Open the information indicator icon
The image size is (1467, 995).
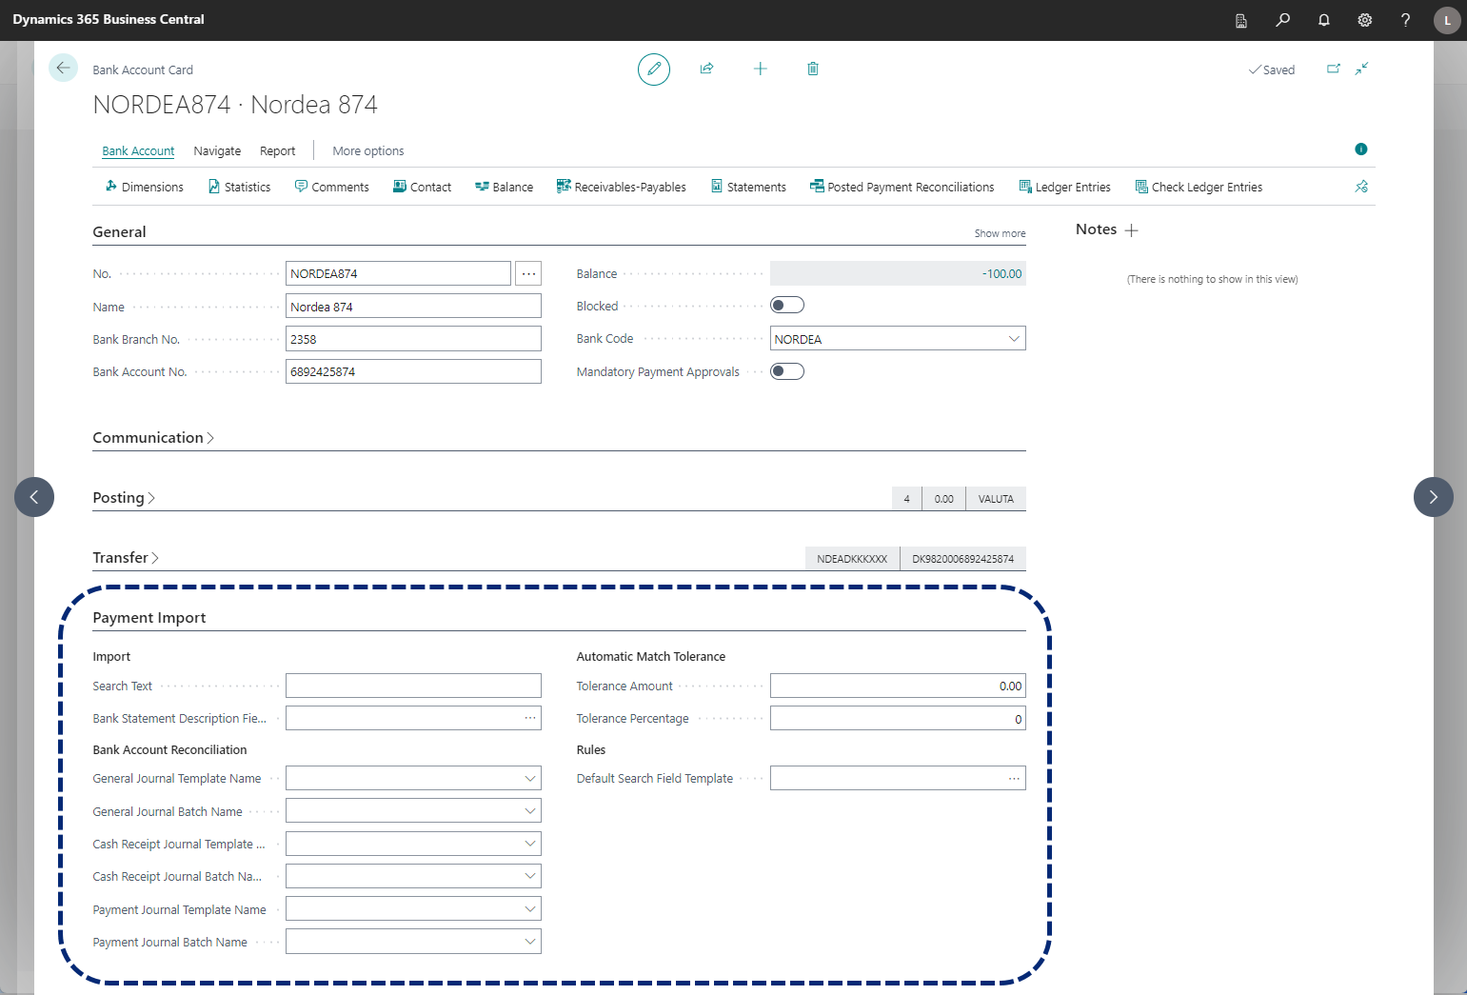tap(1361, 149)
